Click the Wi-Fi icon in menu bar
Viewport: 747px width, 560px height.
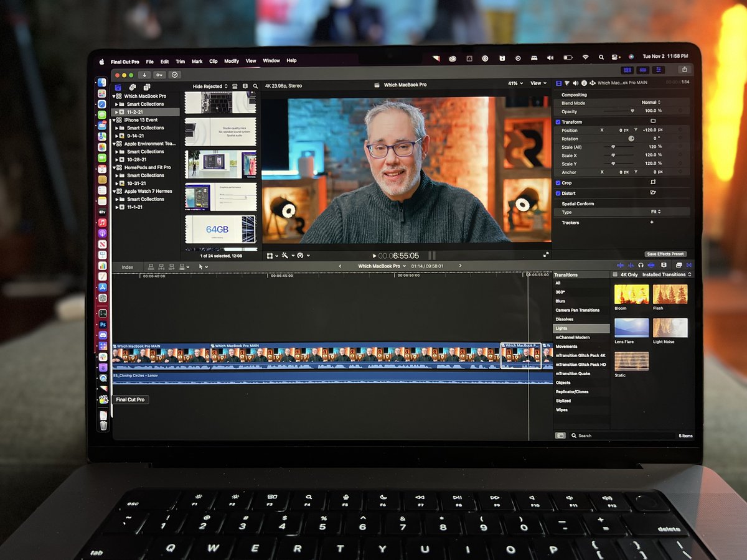tap(585, 57)
